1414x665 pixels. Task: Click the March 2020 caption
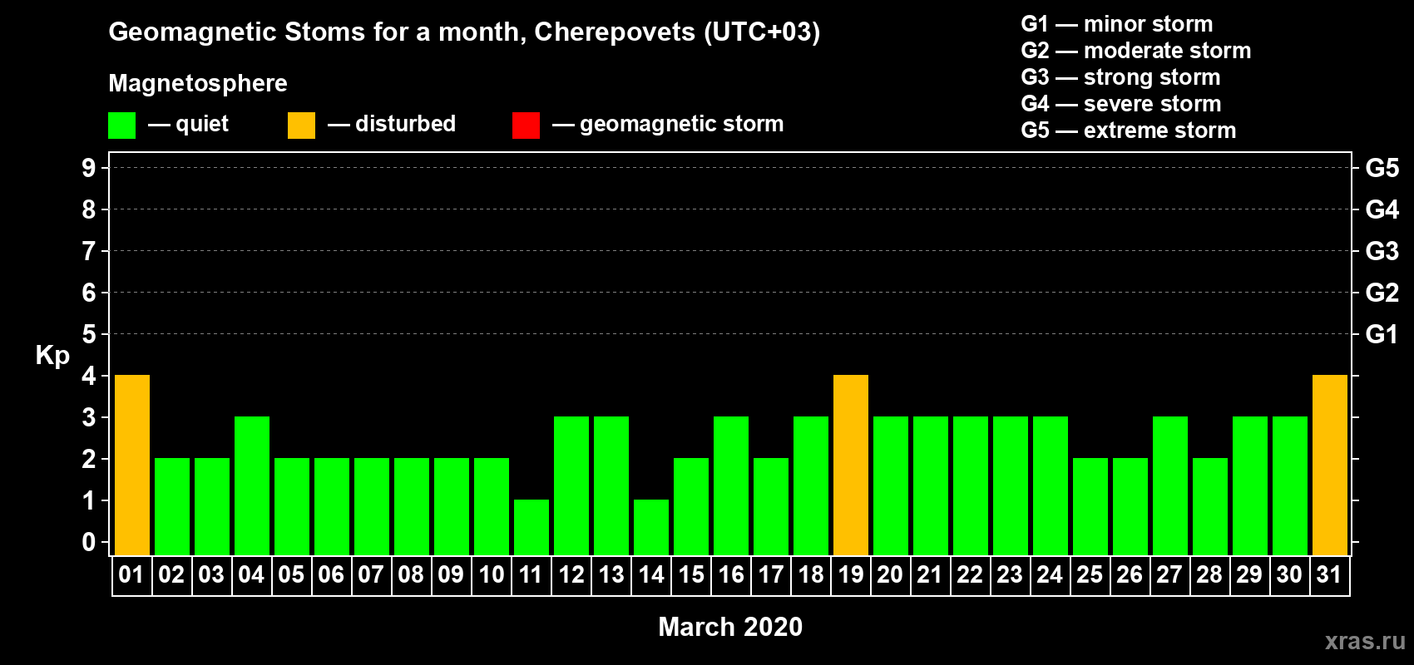(x=730, y=627)
